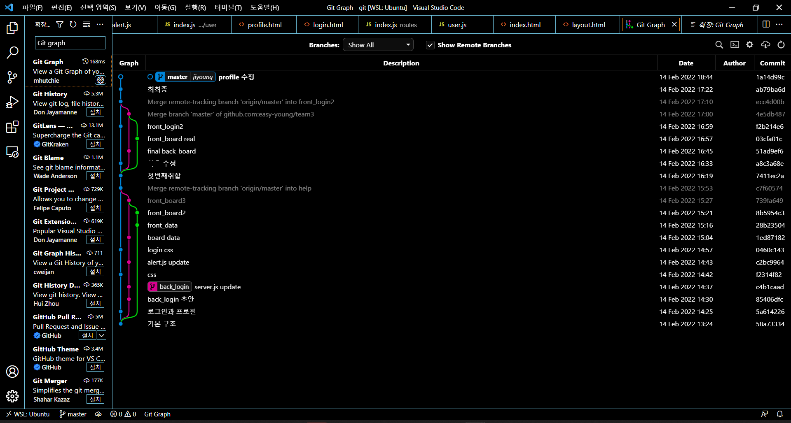Toggle Show Remote Branches checkbox

tap(430, 45)
